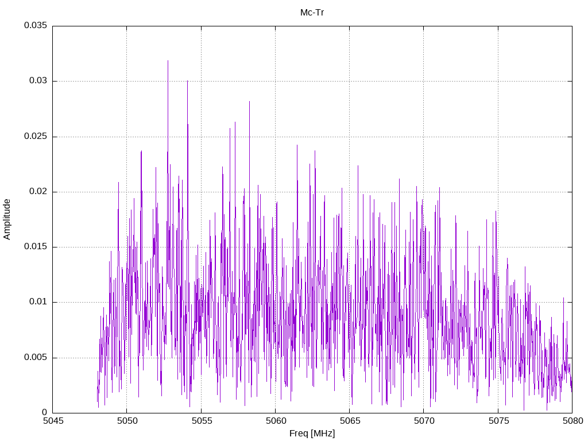Click the x-axis tick label "5060"
Screen dimensions: 588x441
pos(276,421)
